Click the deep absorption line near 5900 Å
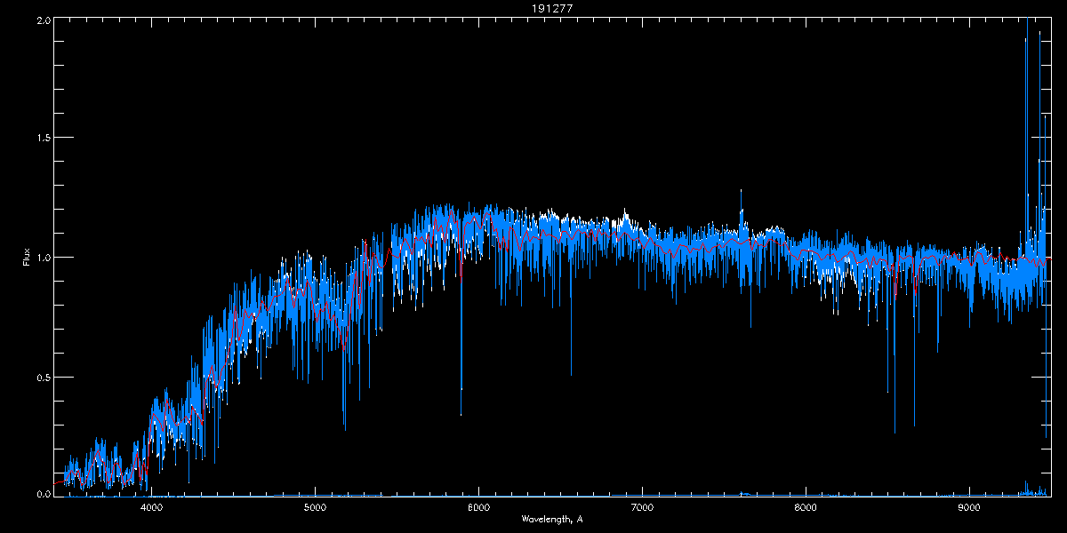The image size is (1067, 533). tap(461, 413)
